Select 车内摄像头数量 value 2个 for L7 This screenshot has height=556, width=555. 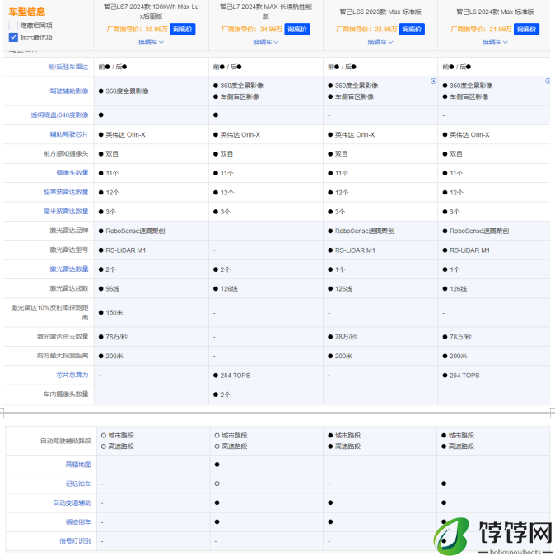click(226, 395)
